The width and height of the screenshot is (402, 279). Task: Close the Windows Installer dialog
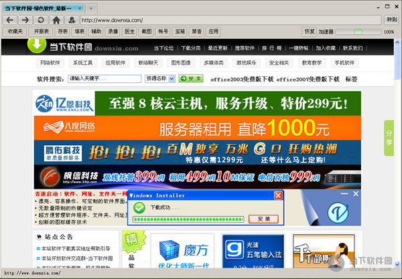click(x=278, y=195)
